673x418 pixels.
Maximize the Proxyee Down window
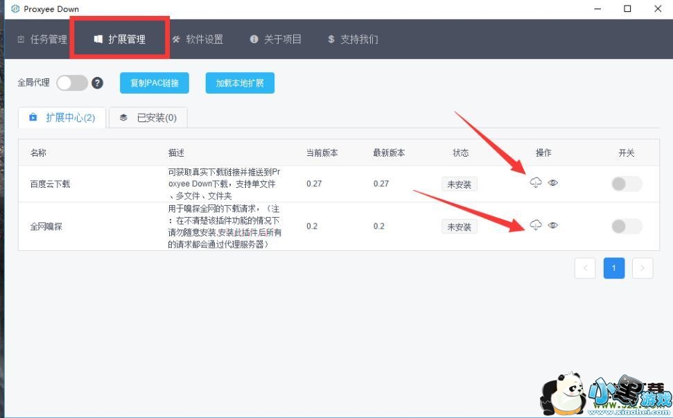coord(627,8)
